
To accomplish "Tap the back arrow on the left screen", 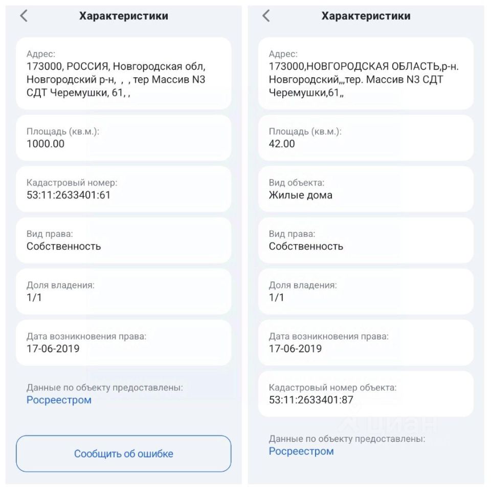I will coord(24,16).
